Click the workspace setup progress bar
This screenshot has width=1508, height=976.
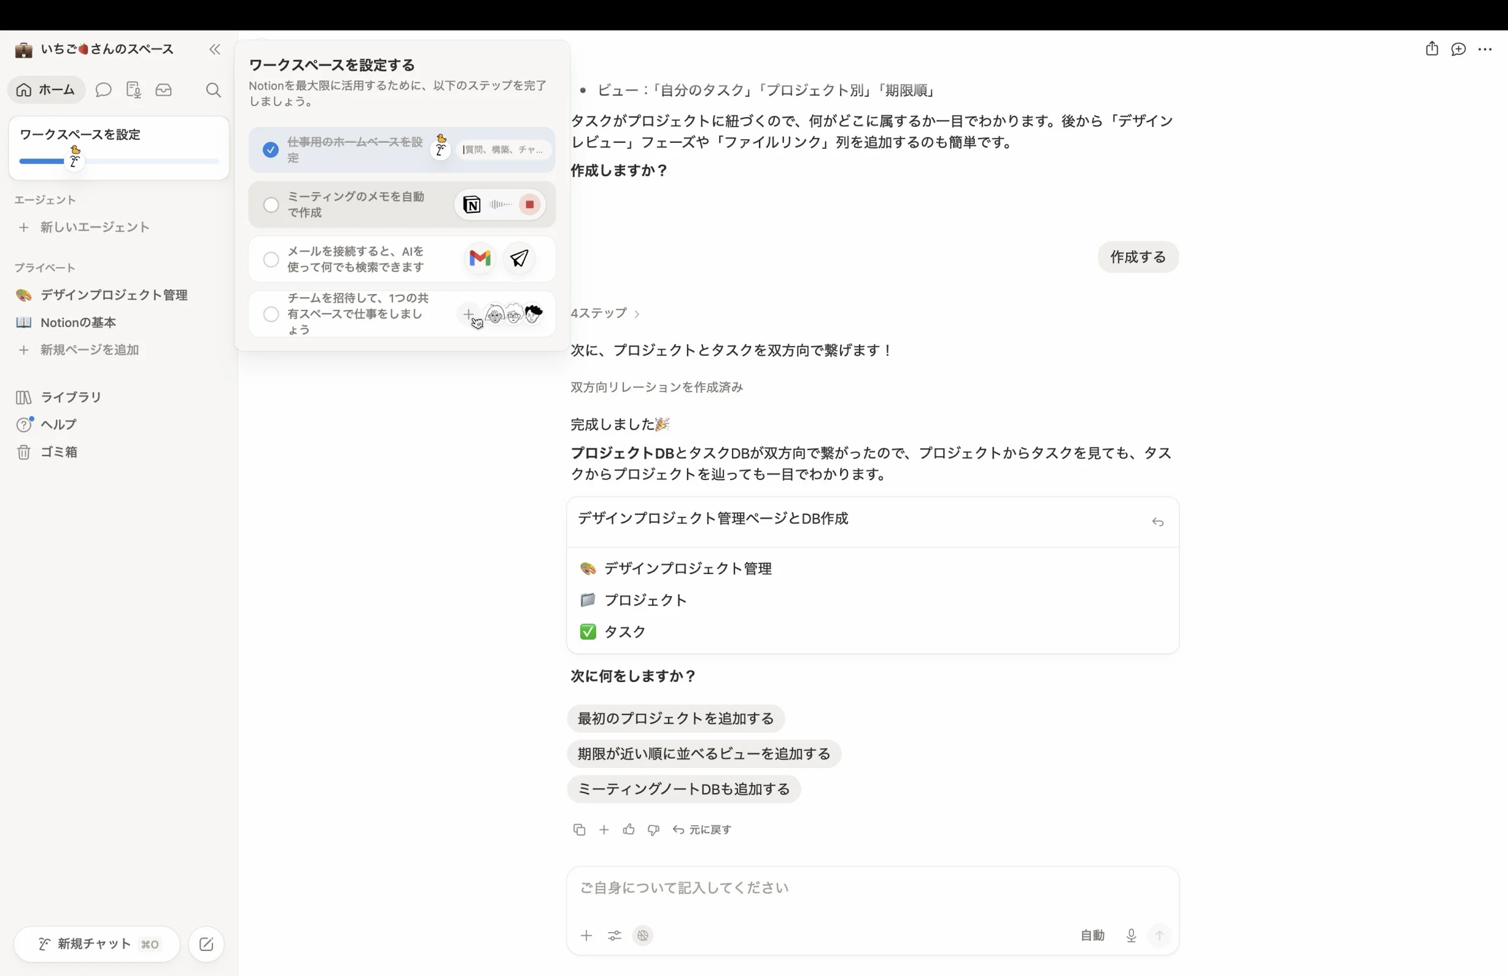[x=119, y=162]
